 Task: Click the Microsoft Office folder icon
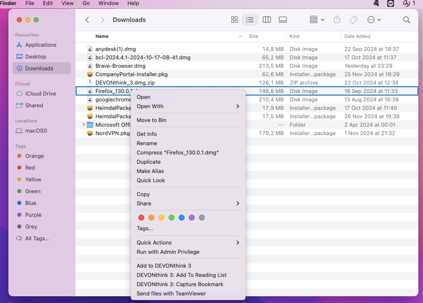tap(90, 125)
